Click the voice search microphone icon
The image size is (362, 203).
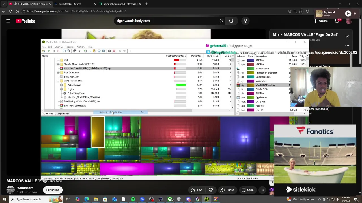pyautogui.click(x=245, y=21)
